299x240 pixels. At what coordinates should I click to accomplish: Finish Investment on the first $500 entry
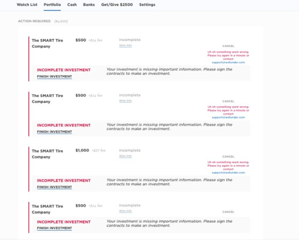point(54,76)
